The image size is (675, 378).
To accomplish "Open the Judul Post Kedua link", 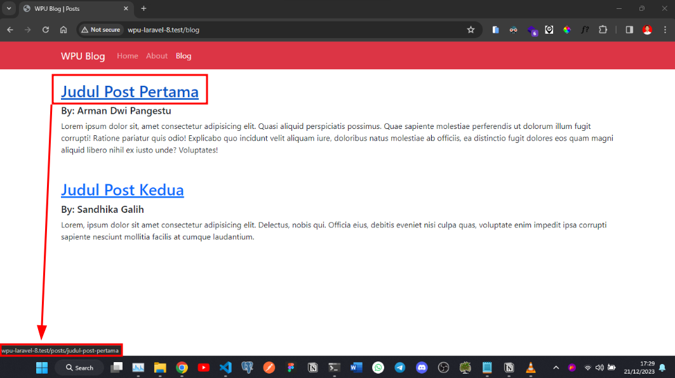I will (123, 190).
